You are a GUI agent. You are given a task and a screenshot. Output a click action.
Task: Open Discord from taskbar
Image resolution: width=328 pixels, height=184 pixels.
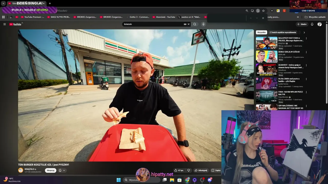[210, 180]
